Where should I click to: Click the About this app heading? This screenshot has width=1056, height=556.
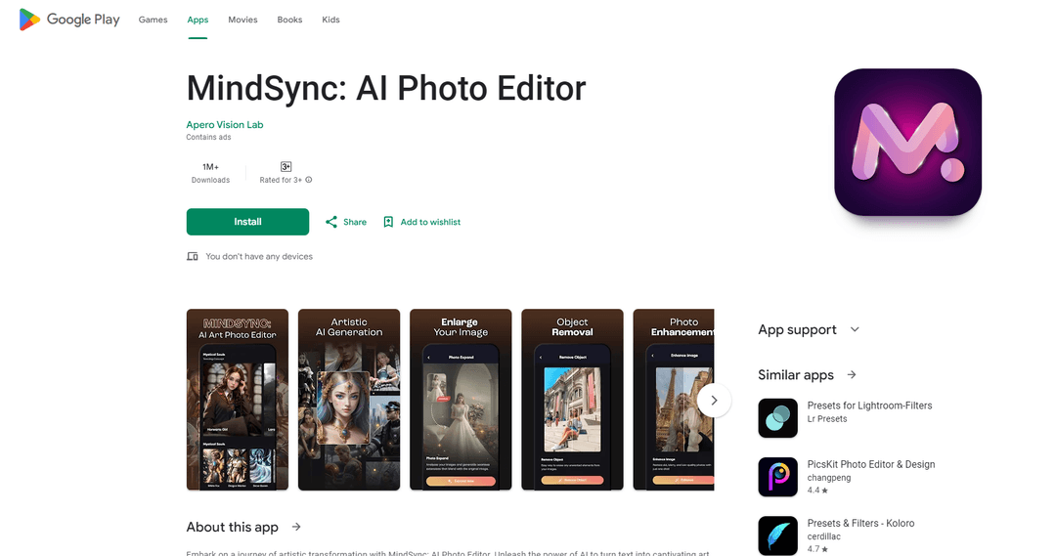pyautogui.click(x=233, y=527)
